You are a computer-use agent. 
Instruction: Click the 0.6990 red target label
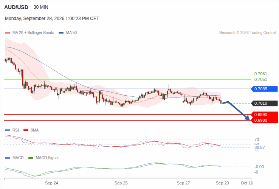(x=264, y=115)
